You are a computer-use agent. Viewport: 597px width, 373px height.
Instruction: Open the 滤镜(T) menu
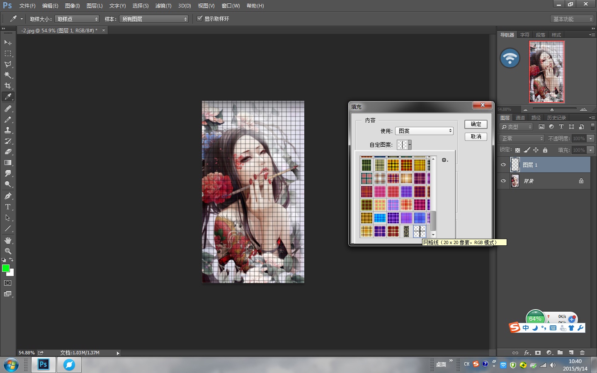(163, 6)
